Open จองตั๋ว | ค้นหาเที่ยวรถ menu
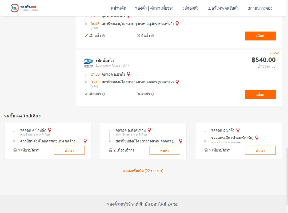The height and width of the screenshot is (213, 288). (154, 8)
